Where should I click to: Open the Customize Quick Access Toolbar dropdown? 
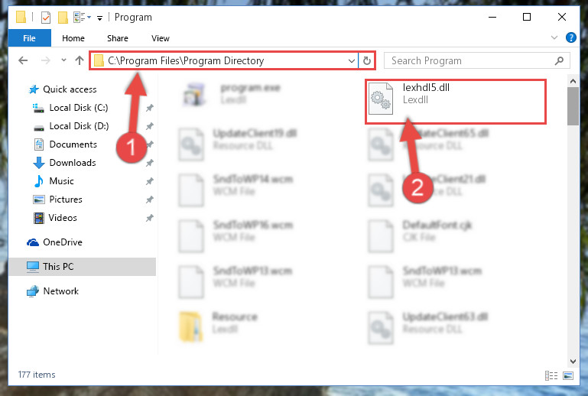pyautogui.click(x=99, y=18)
